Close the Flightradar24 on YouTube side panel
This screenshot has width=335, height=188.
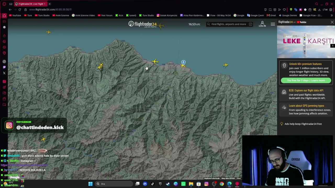(x=332, y=22)
